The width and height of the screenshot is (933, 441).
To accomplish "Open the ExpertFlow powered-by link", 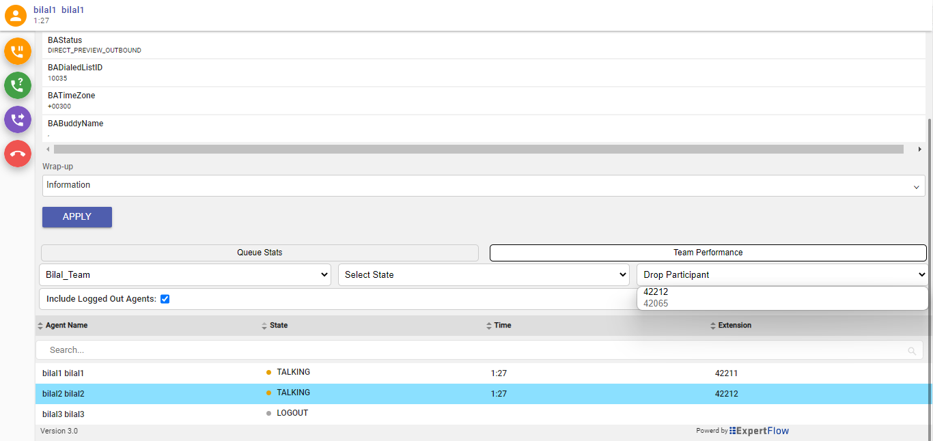I will click(x=759, y=431).
